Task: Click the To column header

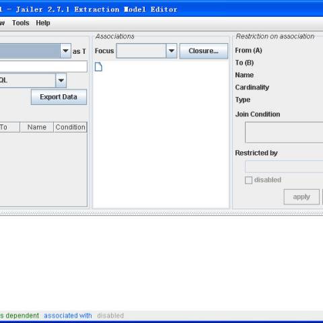Action: [x=9, y=127]
